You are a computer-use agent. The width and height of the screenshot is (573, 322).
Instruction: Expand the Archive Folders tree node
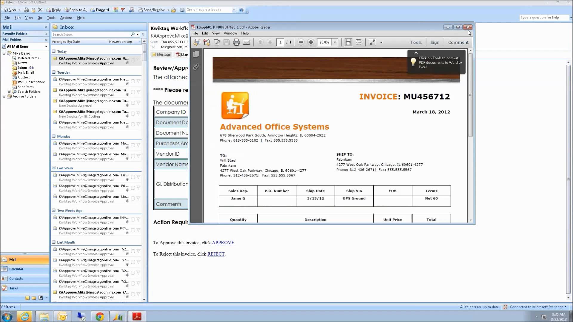click(4, 96)
